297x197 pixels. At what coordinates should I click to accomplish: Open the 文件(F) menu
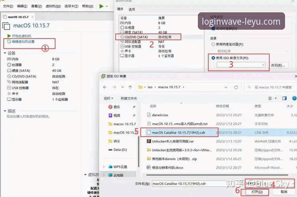coord(8,6)
